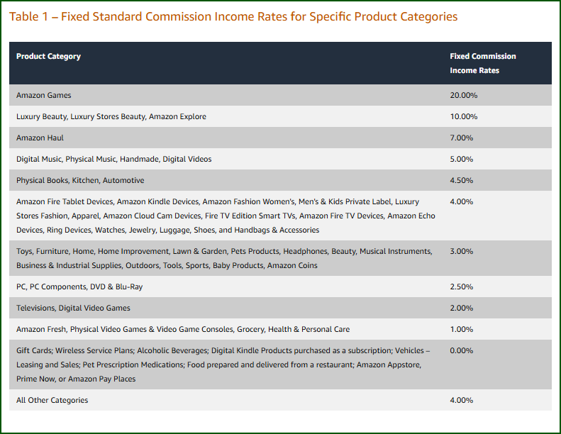Click the 7.00% rate for Amazon Haul
Screen dimensions: 561x434
[x=461, y=138]
